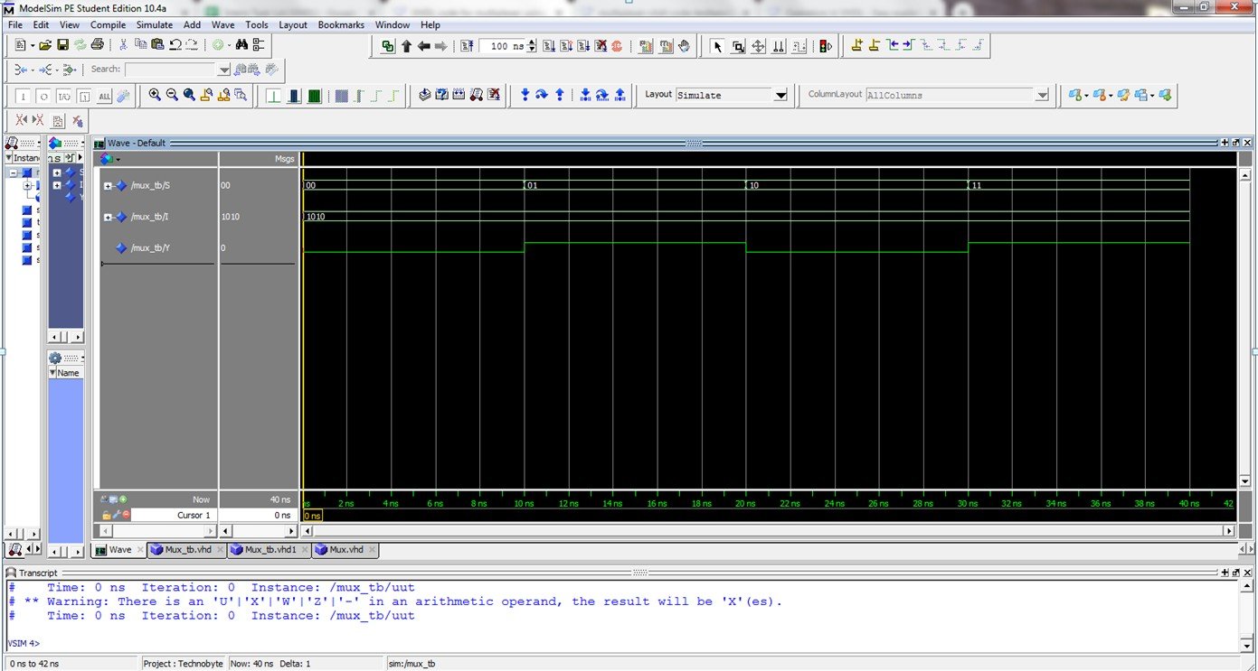Click the run length input field

click(x=501, y=46)
